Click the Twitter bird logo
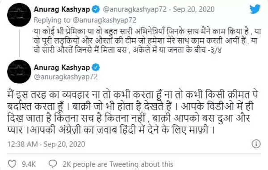 (255, 9)
